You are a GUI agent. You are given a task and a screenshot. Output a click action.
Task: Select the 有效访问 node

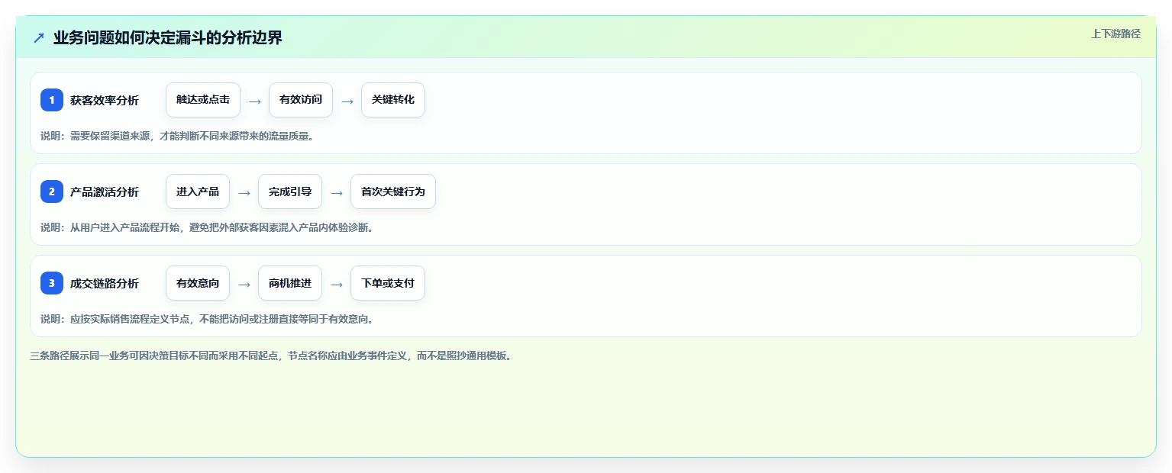[301, 100]
